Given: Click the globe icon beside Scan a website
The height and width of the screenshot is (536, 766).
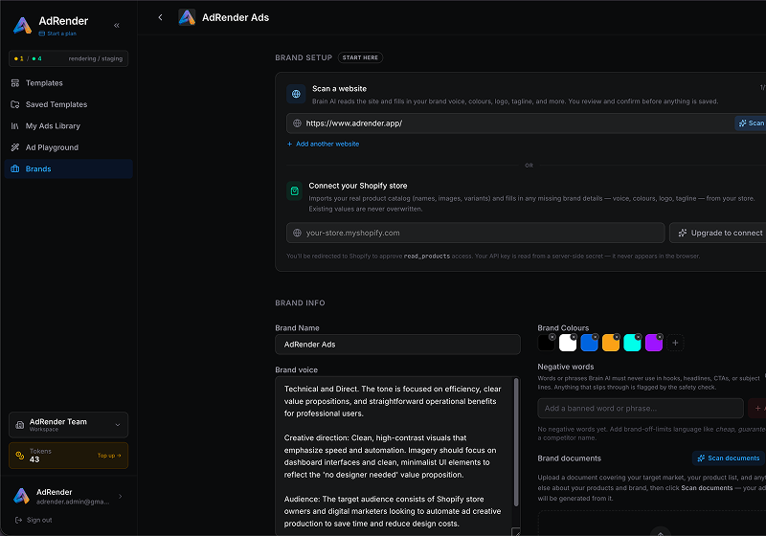Looking at the screenshot, I should 296,94.
